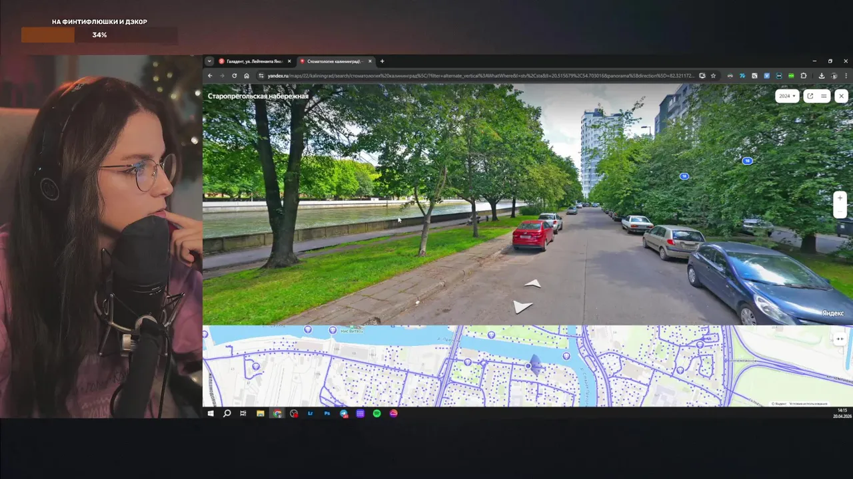The width and height of the screenshot is (853, 479).
Task: Open the green browser extension icon
Action: click(791, 76)
